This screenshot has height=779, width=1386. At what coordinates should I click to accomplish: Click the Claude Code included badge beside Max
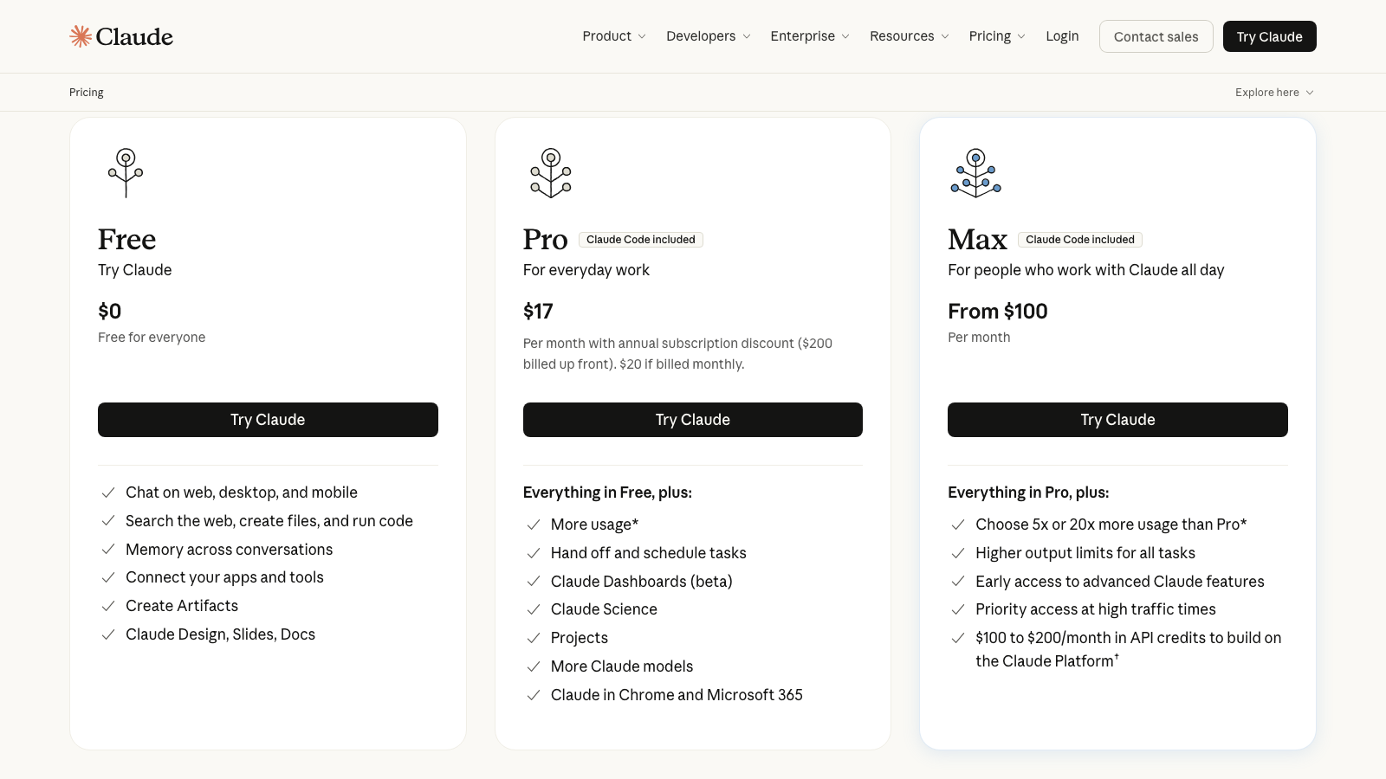[x=1080, y=240]
